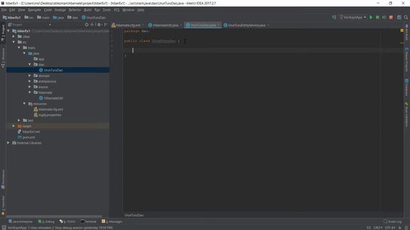
Task: Expand the .idea folder
Action: pos(13,36)
